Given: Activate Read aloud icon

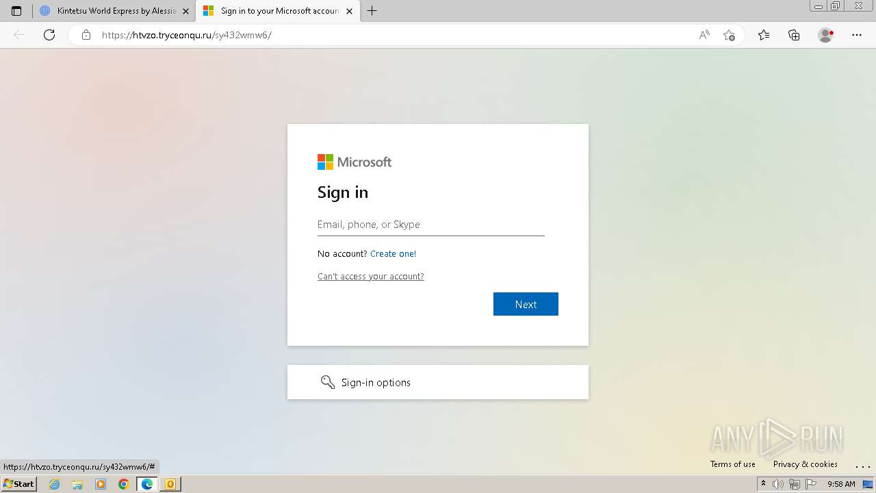Looking at the screenshot, I should pyautogui.click(x=704, y=35).
